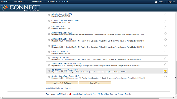Check Administrative Asst I -Contractual - 1018 checkbox
This screenshot has width=177, height=99.
(x=49, y=65)
